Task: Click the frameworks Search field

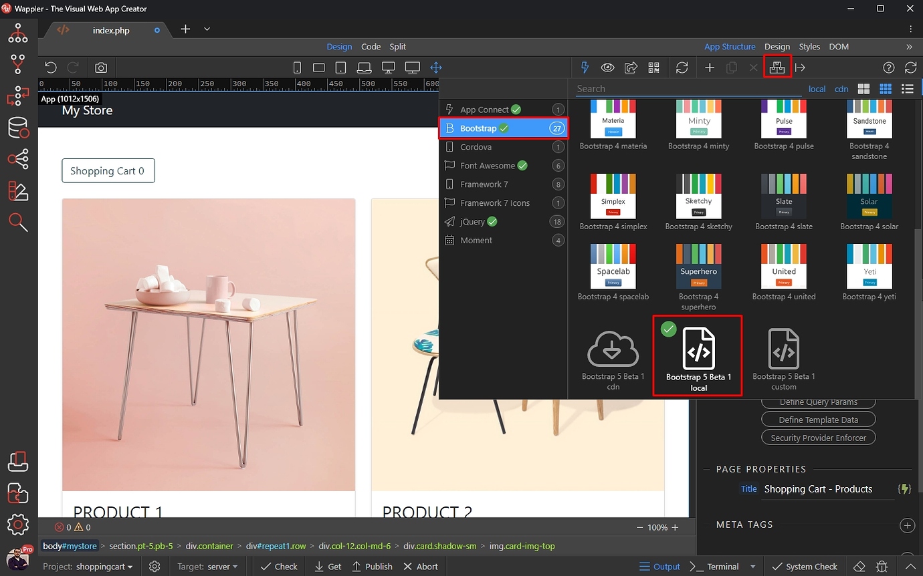Action: point(688,89)
